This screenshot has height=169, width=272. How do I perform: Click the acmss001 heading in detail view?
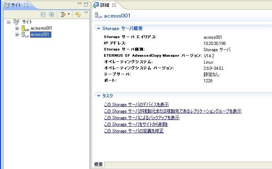point(117,16)
